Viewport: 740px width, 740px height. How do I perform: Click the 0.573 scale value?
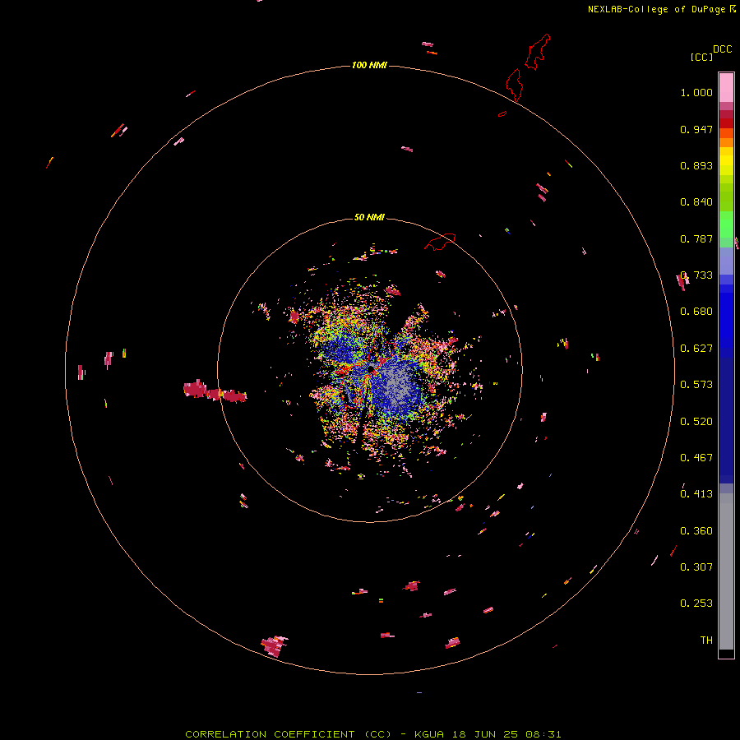(x=696, y=385)
